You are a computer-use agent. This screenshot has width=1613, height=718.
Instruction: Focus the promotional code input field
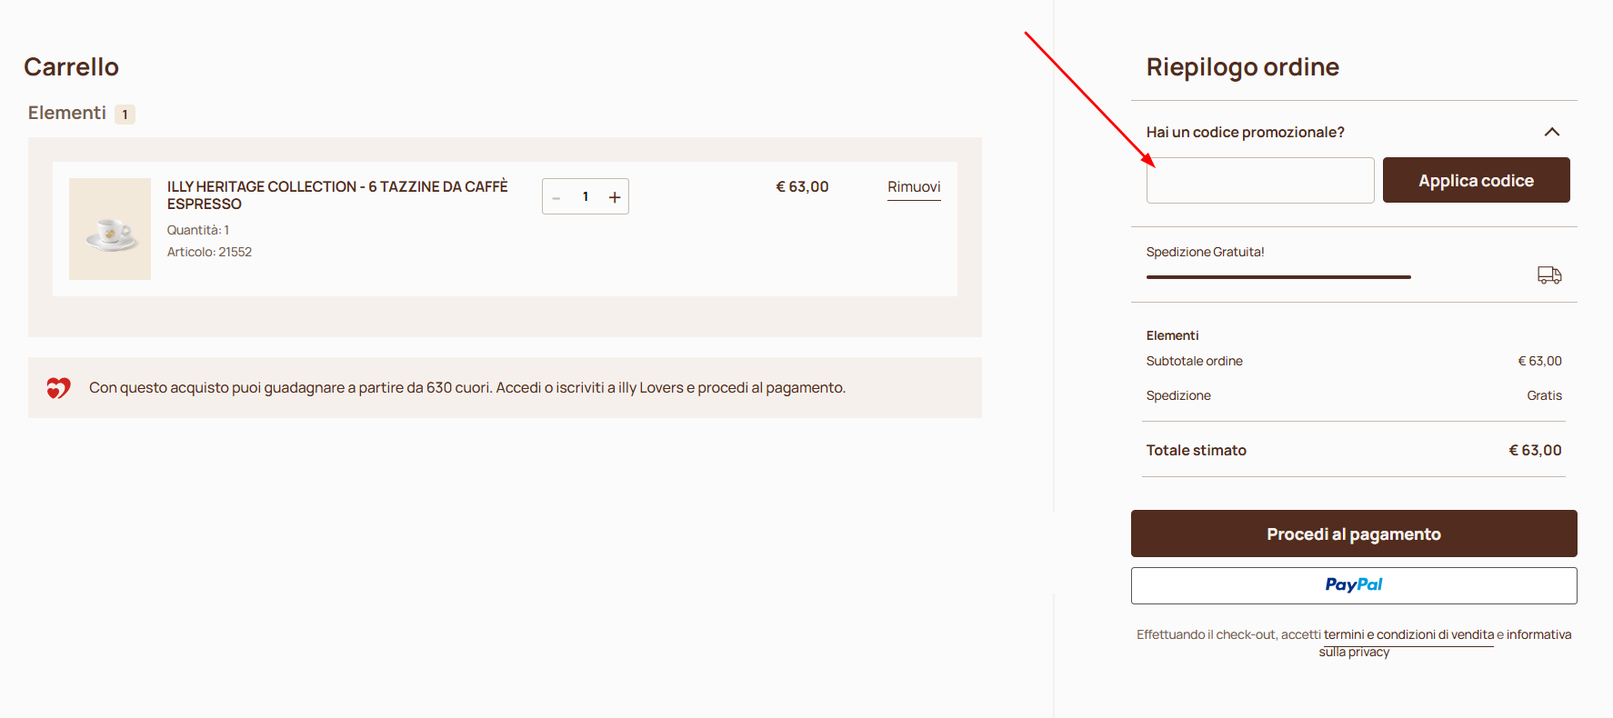(x=1259, y=181)
